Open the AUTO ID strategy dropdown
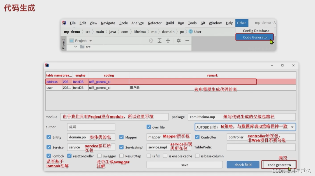The image size is (315, 176). [x=245, y=127]
